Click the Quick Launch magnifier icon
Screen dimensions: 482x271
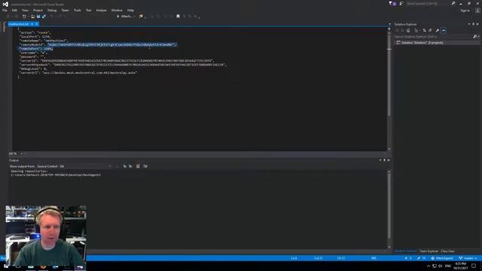point(453,3)
